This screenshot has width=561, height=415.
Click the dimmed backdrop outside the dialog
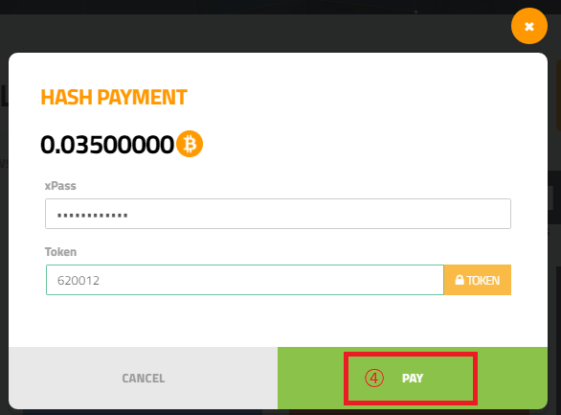[251, 34]
